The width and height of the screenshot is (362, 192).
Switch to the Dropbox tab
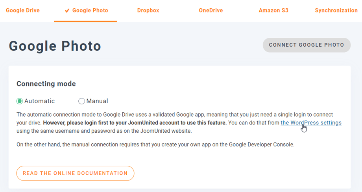click(x=148, y=11)
